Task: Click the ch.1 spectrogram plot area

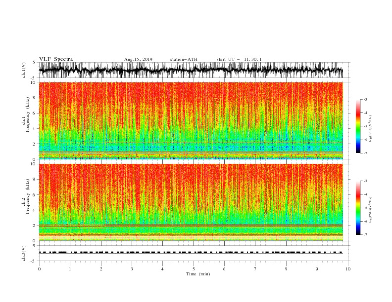Action: (191, 120)
